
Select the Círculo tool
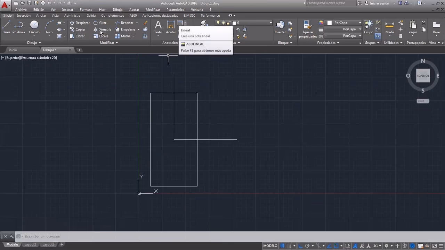[34, 27]
